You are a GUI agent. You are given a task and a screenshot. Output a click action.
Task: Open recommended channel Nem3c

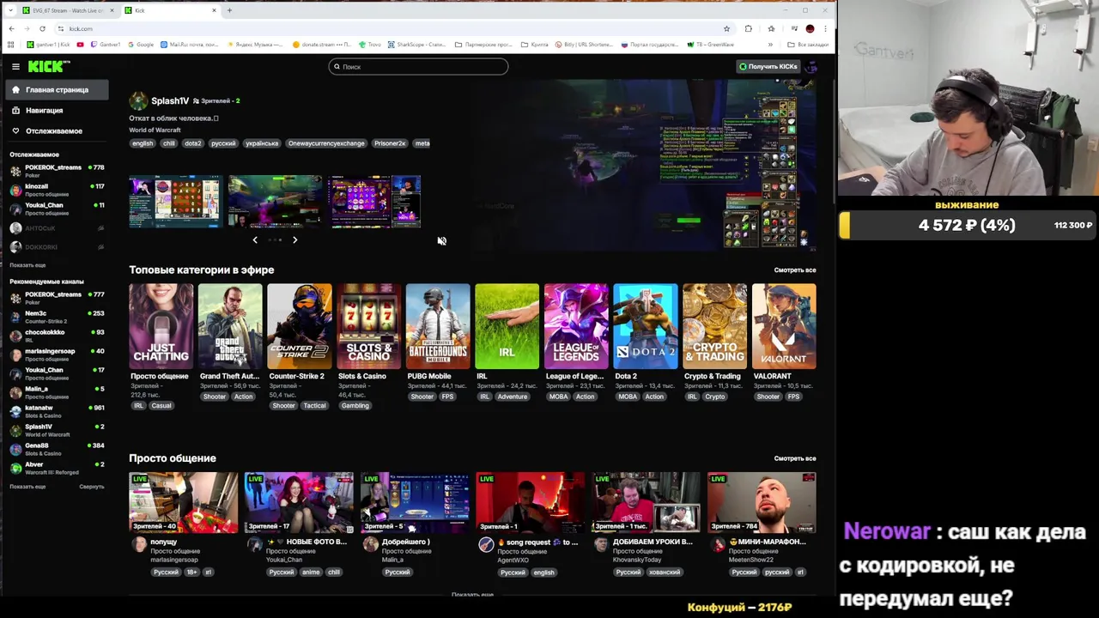coord(56,317)
